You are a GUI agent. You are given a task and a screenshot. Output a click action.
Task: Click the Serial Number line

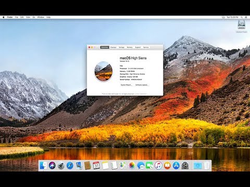click(x=131, y=79)
